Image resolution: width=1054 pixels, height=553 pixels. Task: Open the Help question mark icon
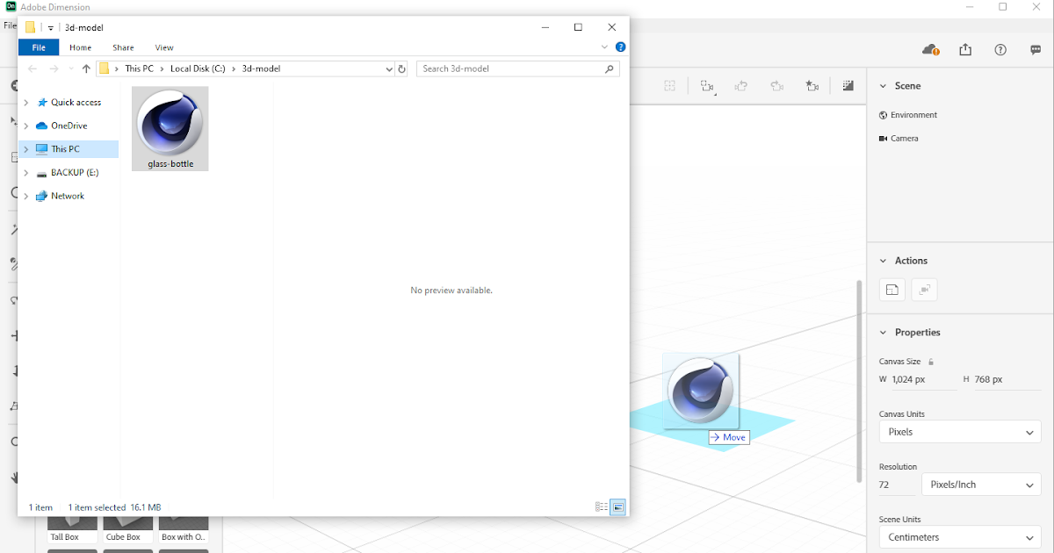click(1000, 50)
